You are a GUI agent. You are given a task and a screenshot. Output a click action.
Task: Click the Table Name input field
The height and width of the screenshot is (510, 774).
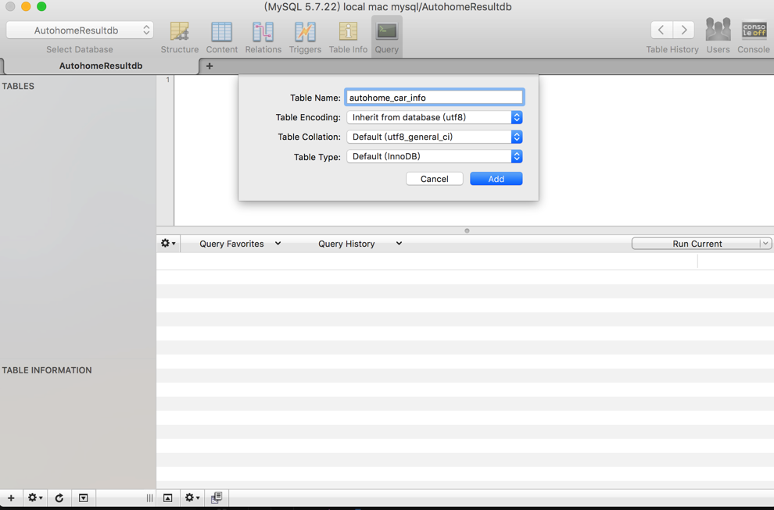pos(435,98)
